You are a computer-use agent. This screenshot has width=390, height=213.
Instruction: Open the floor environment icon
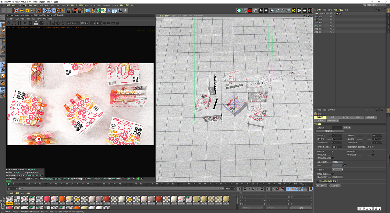(x=115, y=10)
